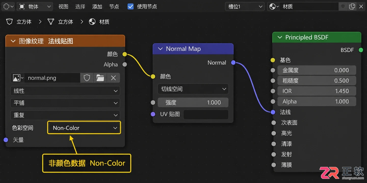Screen dimensions: 367x183
Task: Open the 平铺 projection dropdown
Action: pos(65,103)
